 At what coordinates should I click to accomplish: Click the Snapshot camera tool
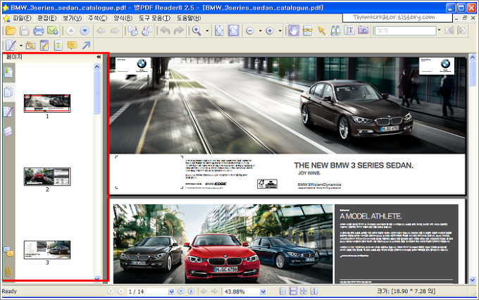[x=363, y=30]
